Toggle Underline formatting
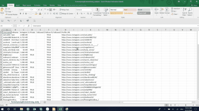 [x=26, y=14]
